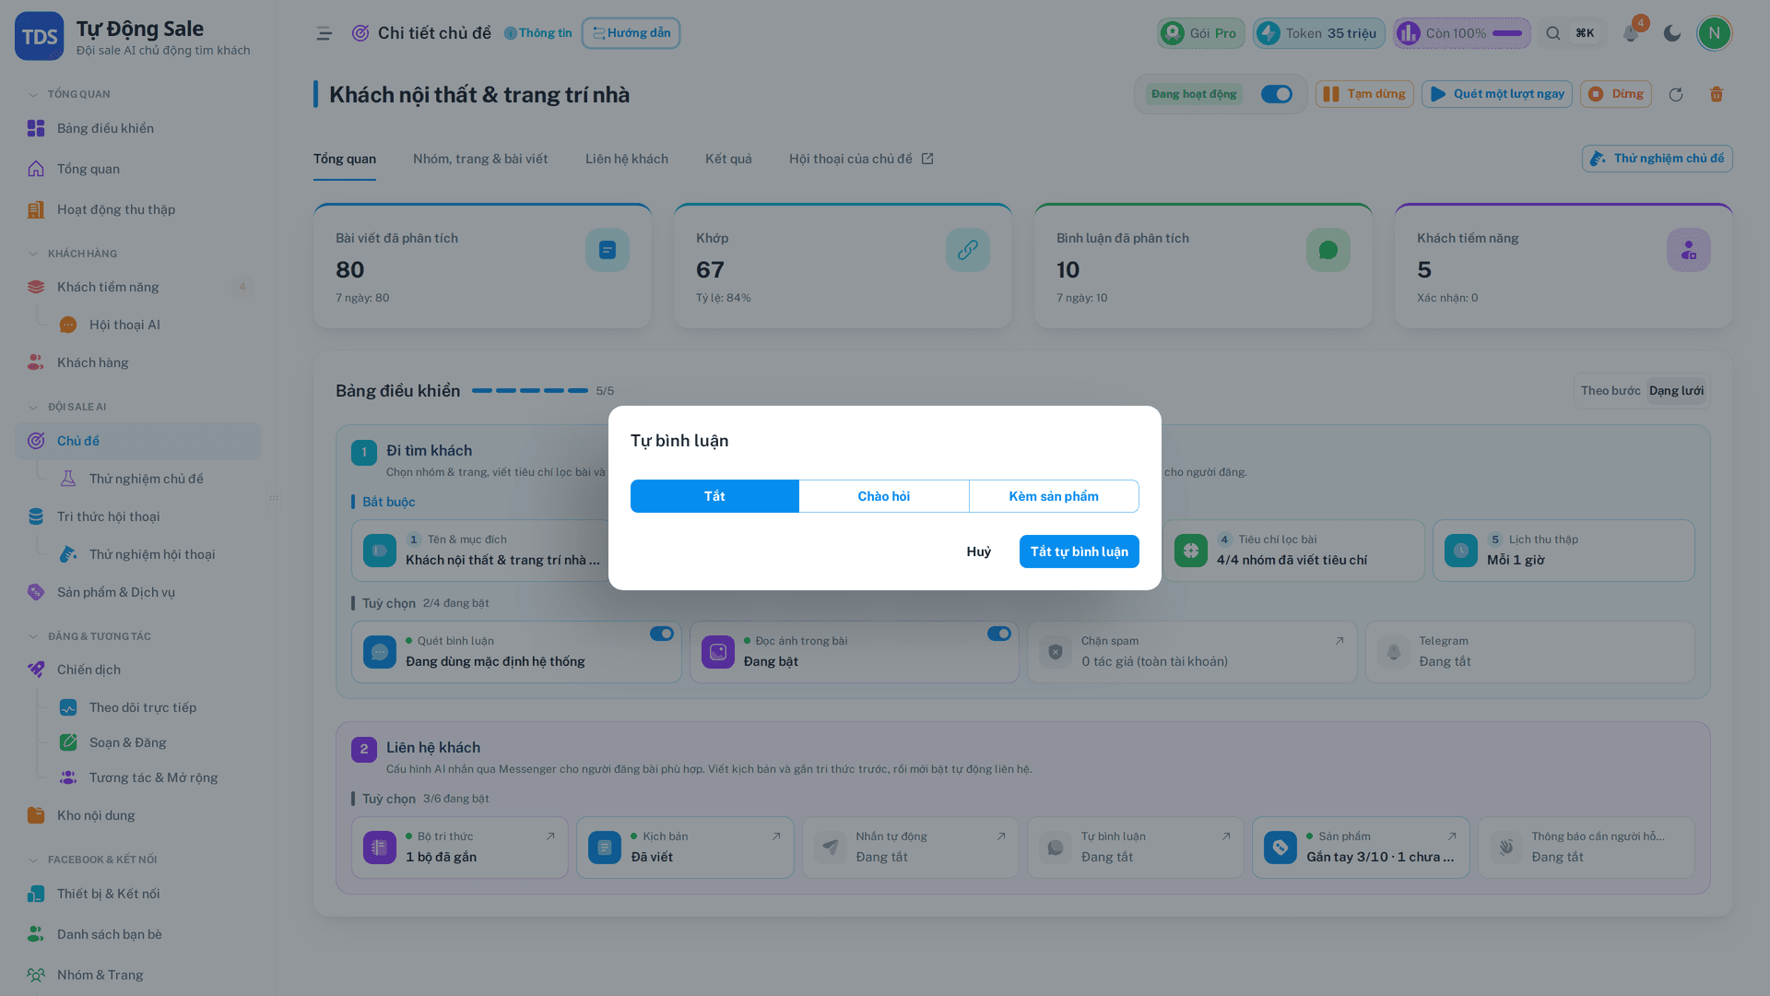Open Sản phẩm & Dịch vụ

click(138, 592)
